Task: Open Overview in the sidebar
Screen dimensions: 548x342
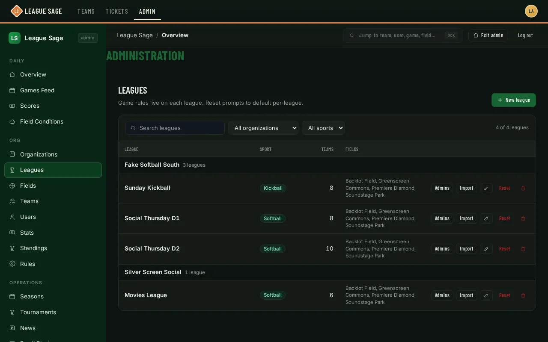Action: point(53,74)
